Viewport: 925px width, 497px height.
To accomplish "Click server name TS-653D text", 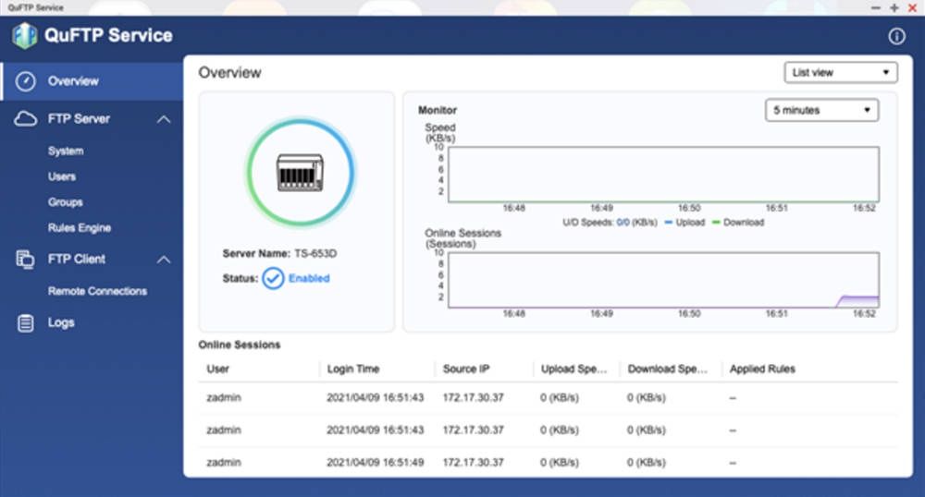I will (315, 254).
